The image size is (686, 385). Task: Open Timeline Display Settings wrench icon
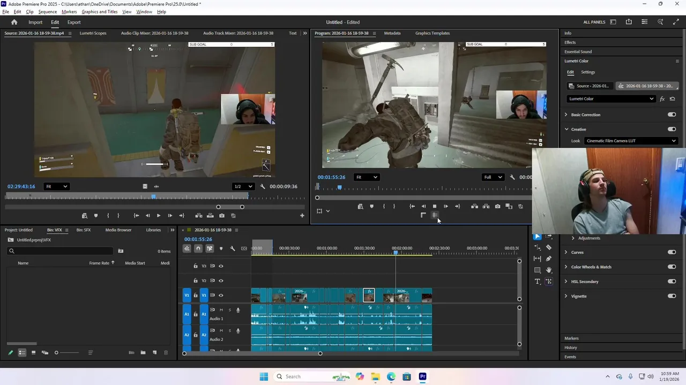(x=233, y=248)
